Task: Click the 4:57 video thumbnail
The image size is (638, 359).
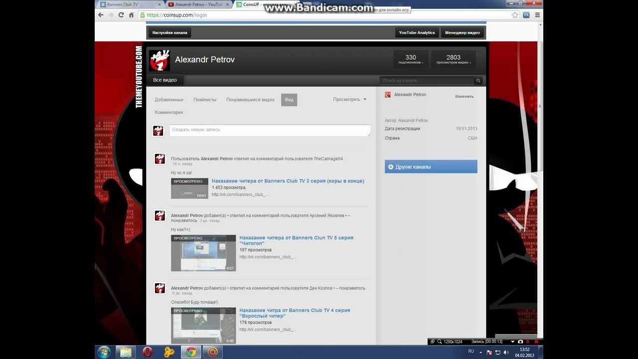Action: click(x=203, y=253)
